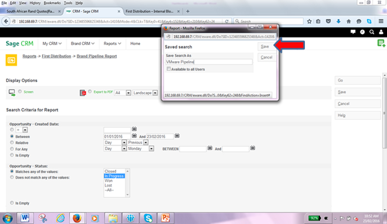
Task: Check Available to all Users box
Action: [x=168, y=69]
